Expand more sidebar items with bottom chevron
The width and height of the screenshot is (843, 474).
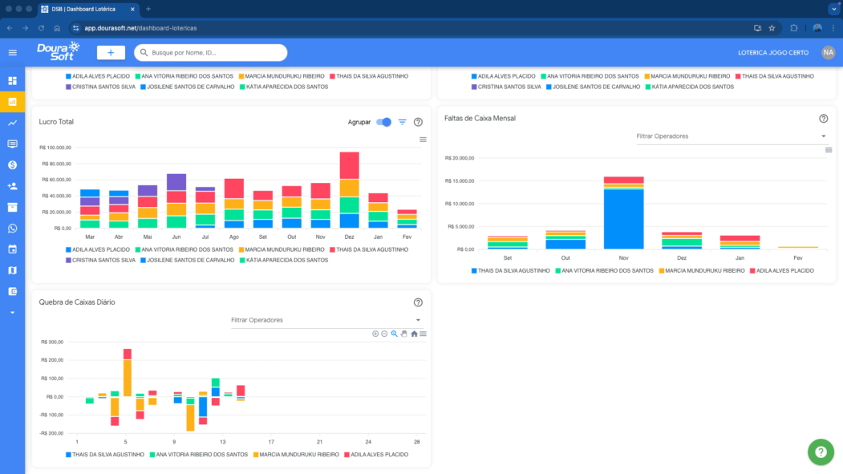pyautogui.click(x=12, y=312)
